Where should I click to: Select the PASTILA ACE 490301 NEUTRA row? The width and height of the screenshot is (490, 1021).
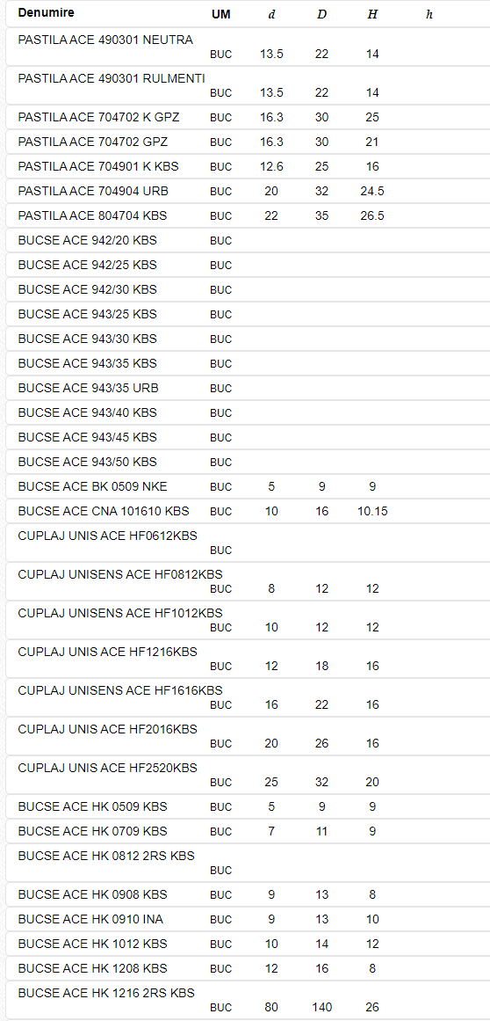tap(249, 47)
